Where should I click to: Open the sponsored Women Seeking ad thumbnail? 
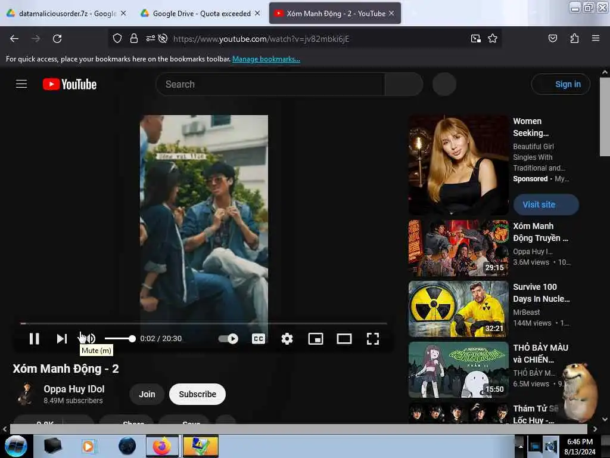[458, 165]
